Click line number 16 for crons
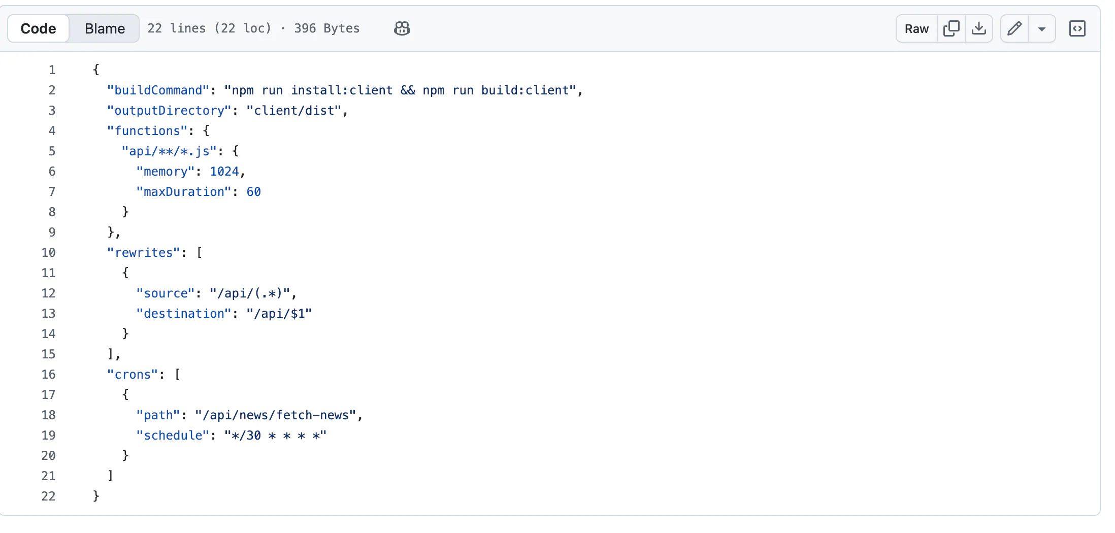Image resolution: width=1115 pixels, height=533 pixels. [49, 374]
